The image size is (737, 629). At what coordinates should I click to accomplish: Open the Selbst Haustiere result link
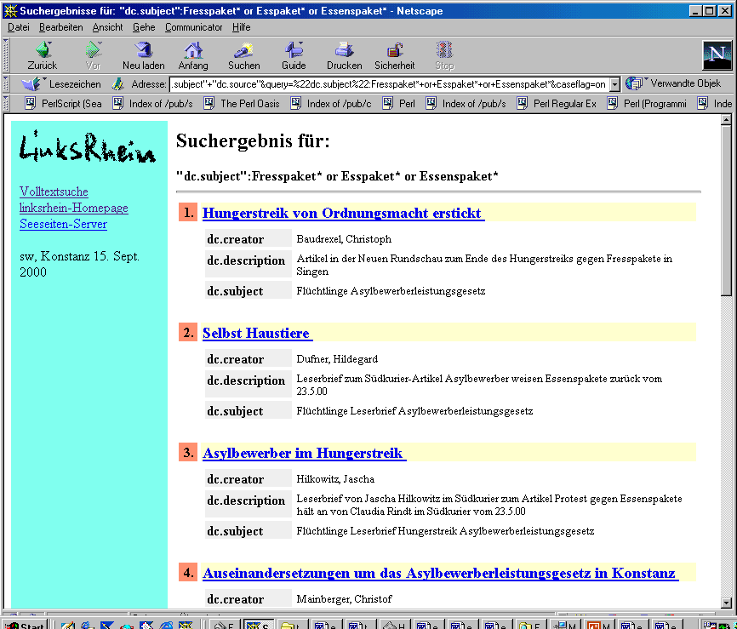pyautogui.click(x=256, y=333)
